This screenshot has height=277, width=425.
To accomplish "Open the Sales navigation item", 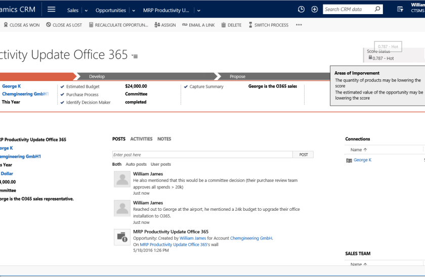I will pyautogui.click(x=73, y=10).
